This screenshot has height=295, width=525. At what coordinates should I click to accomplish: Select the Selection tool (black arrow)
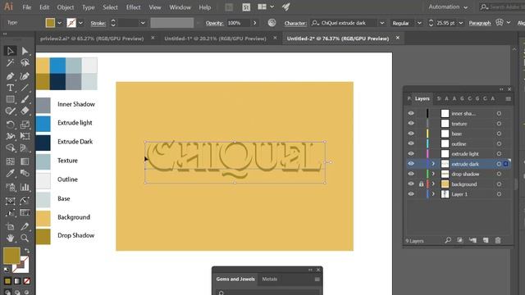[10, 51]
